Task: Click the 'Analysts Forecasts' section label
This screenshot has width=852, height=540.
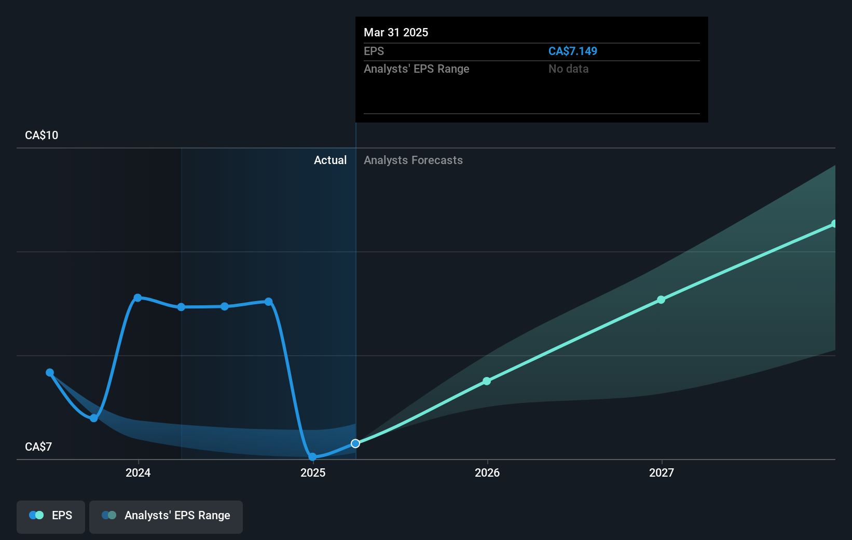Action: point(414,160)
